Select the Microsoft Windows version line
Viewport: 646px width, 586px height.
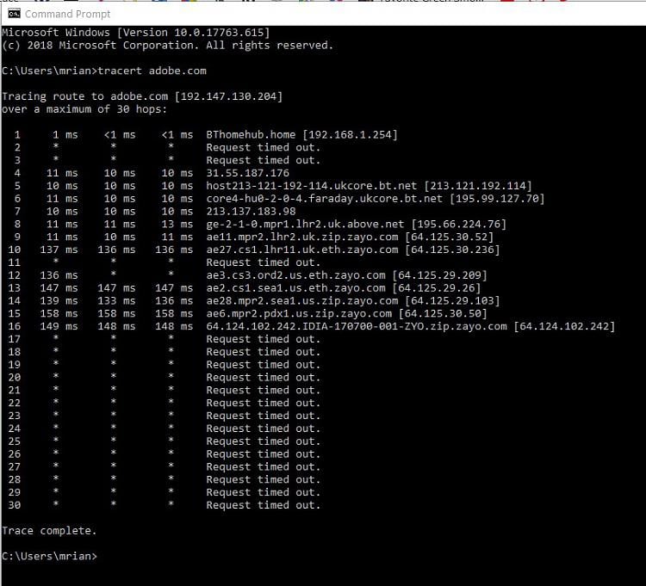click(135, 33)
